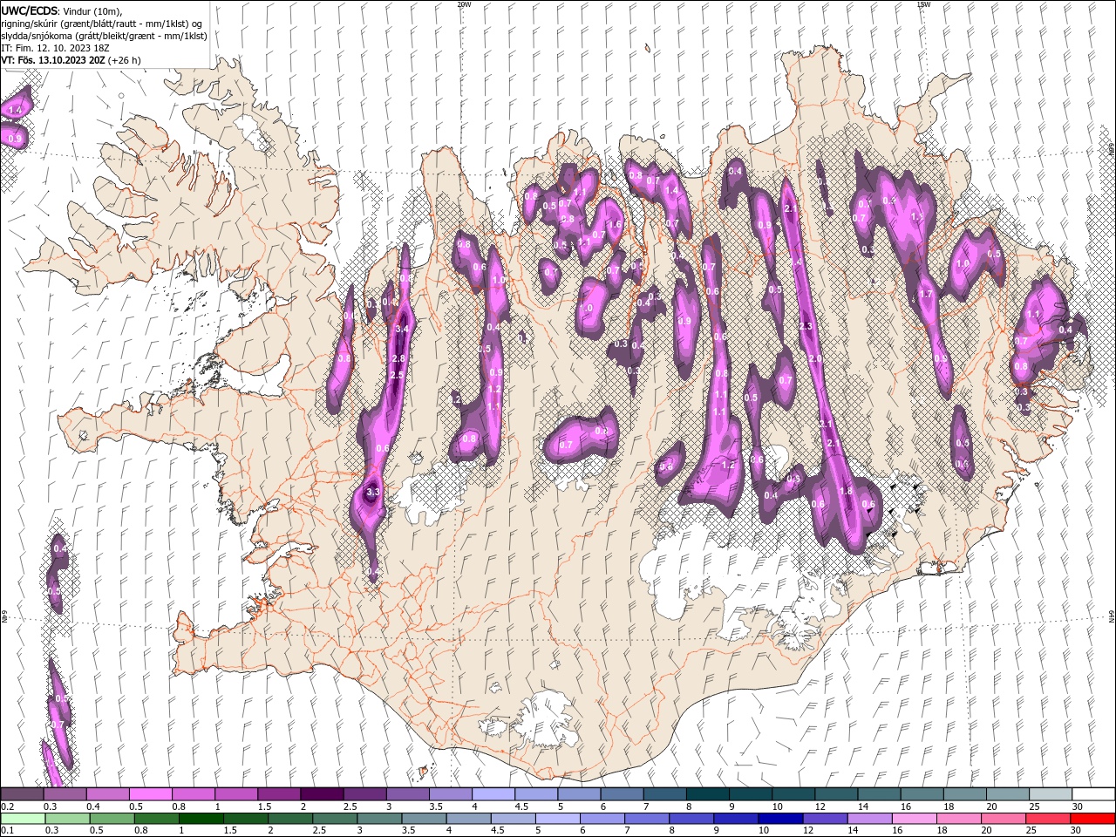
Task: Click the 1.8 snowfall value on map
Action: click(x=845, y=491)
